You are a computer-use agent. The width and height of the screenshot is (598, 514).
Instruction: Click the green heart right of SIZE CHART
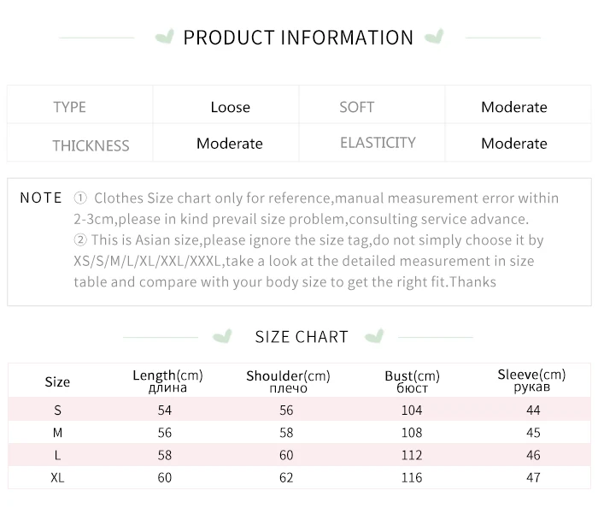[374, 336]
